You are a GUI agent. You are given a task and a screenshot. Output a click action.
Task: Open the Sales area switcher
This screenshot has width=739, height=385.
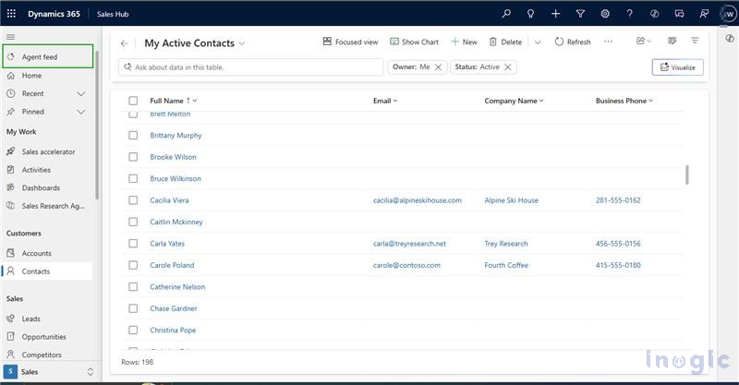(49, 372)
